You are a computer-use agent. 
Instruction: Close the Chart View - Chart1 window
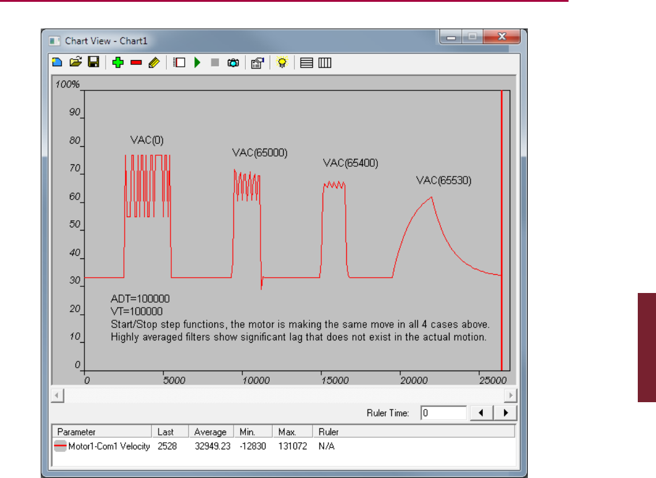502,37
